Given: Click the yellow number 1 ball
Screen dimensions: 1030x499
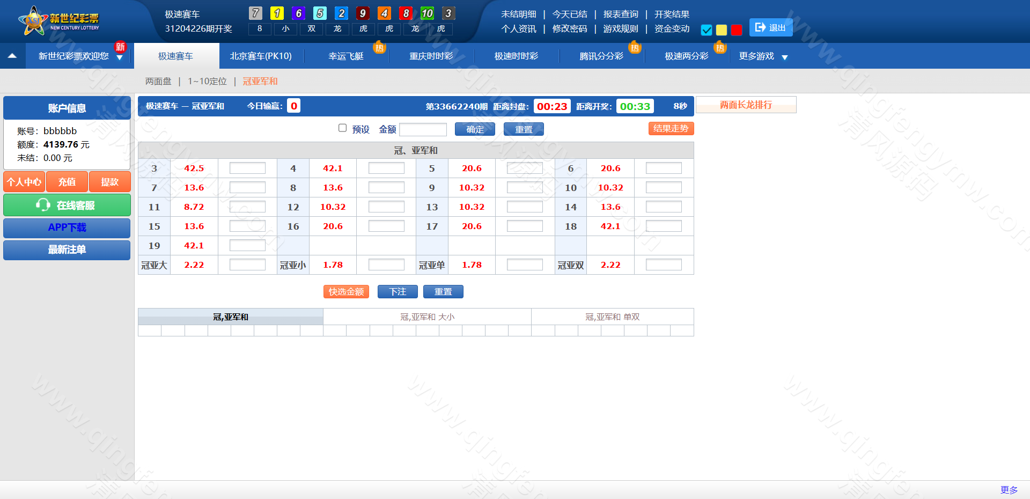Looking at the screenshot, I should click(x=277, y=13).
